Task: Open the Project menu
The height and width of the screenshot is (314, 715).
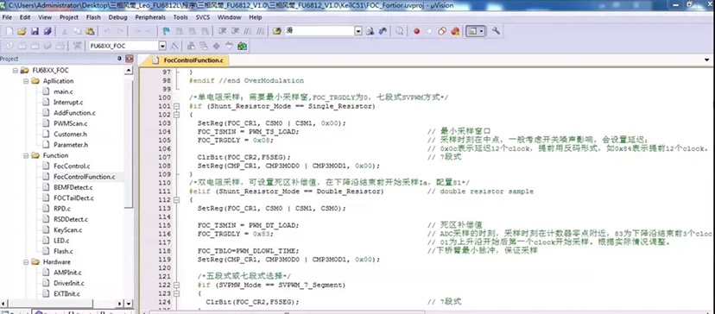Action: tap(69, 17)
